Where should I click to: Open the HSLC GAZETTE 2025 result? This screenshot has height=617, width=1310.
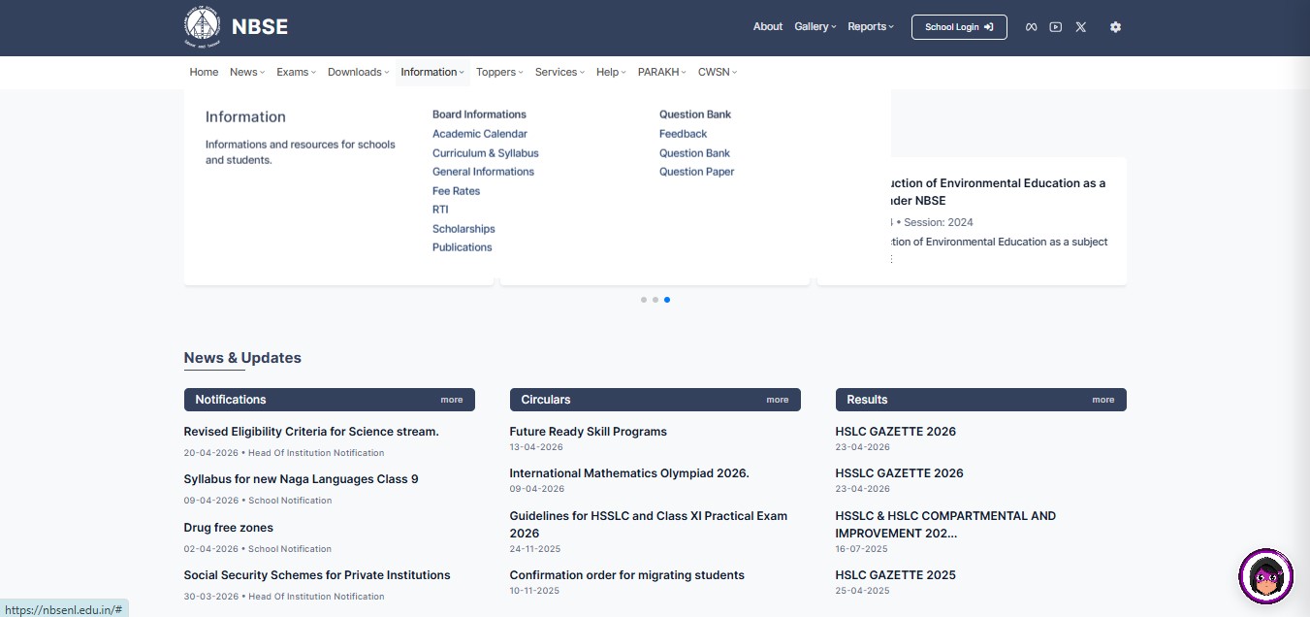pyautogui.click(x=895, y=575)
